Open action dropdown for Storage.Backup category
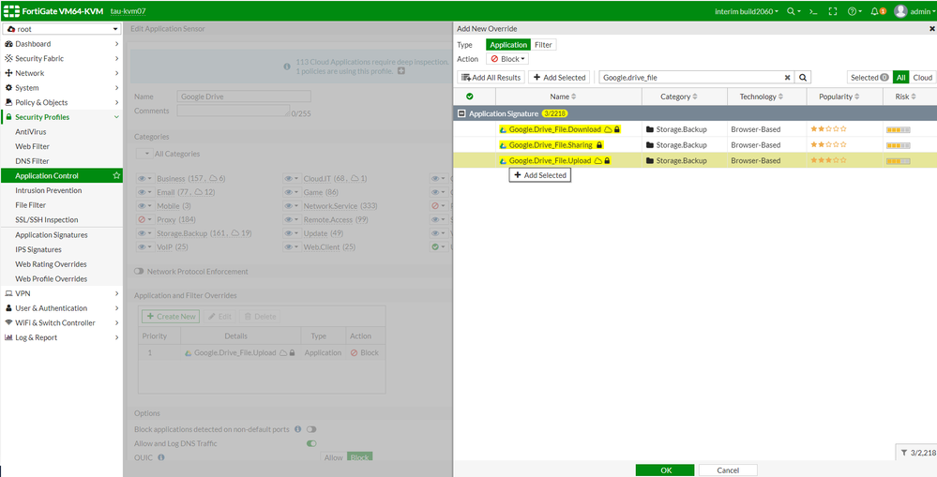 144,233
